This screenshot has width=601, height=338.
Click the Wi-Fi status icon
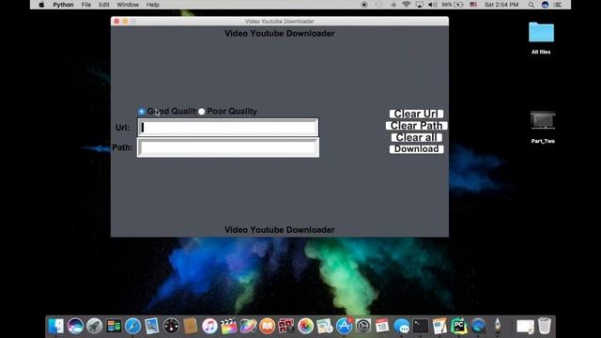(407, 5)
